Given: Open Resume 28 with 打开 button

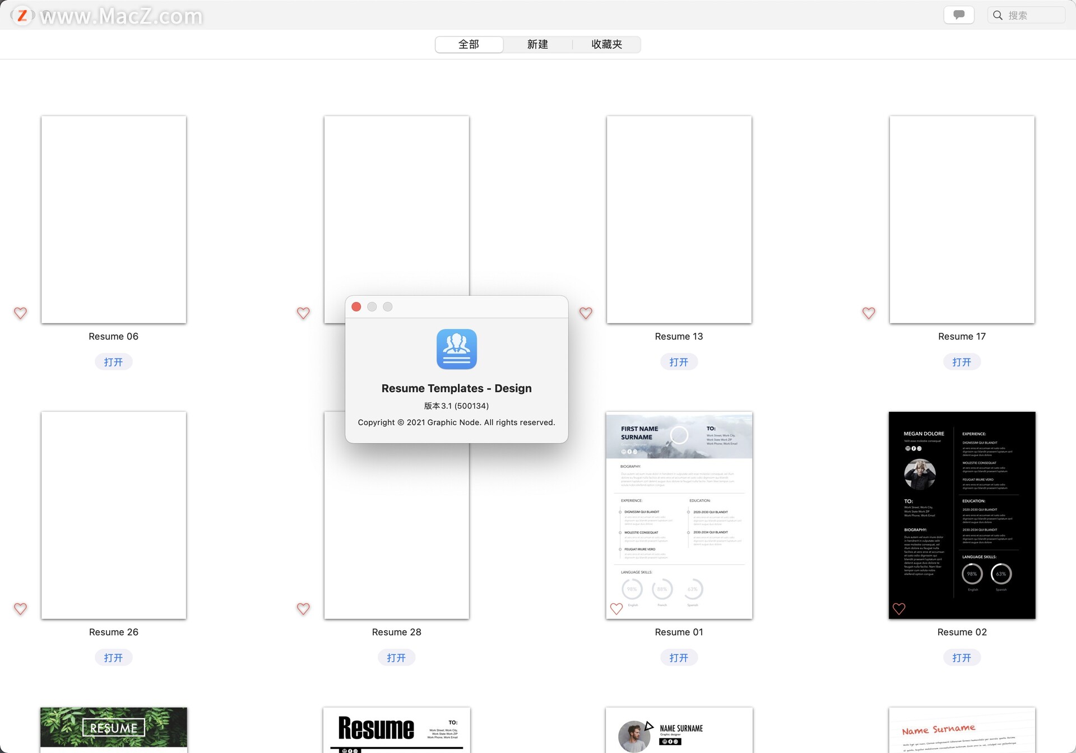Looking at the screenshot, I should pyautogui.click(x=396, y=658).
